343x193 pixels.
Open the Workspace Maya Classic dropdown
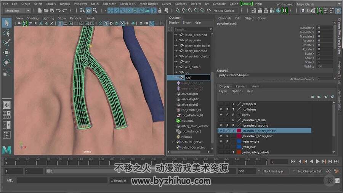[318, 4]
